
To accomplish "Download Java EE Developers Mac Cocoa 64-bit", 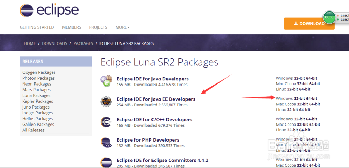I will pos(314,104).
